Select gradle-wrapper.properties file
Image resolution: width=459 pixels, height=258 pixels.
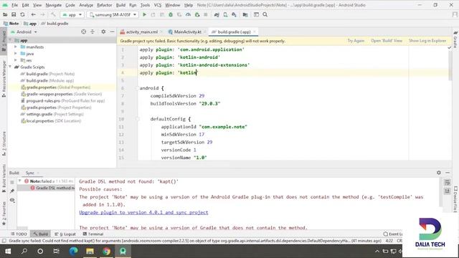coord(61,94)
